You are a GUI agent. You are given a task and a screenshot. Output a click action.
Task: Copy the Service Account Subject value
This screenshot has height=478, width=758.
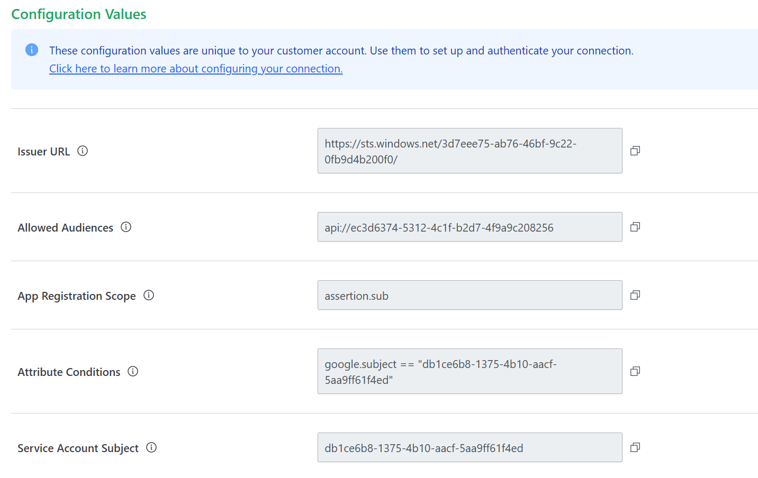635,447
